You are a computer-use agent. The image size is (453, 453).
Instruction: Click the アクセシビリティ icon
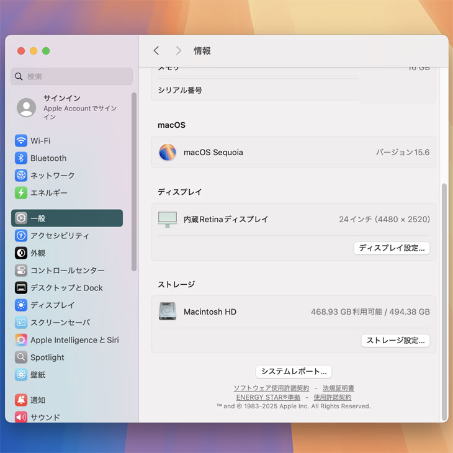click(x=21, y=236)
